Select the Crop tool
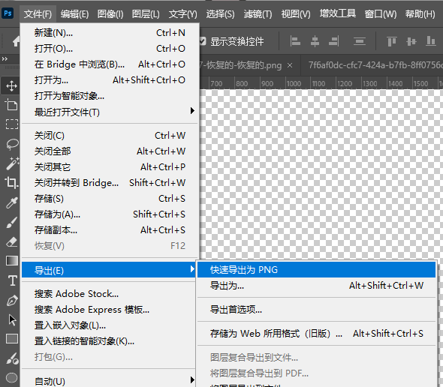The width and height of the screenshot is (443, 387). pos(12,183)
